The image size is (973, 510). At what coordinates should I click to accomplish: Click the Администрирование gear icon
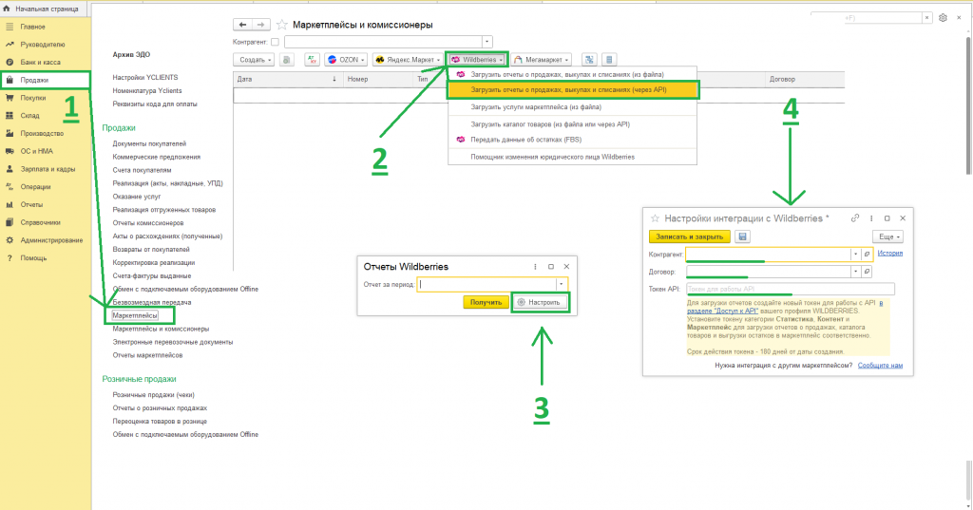10,240
